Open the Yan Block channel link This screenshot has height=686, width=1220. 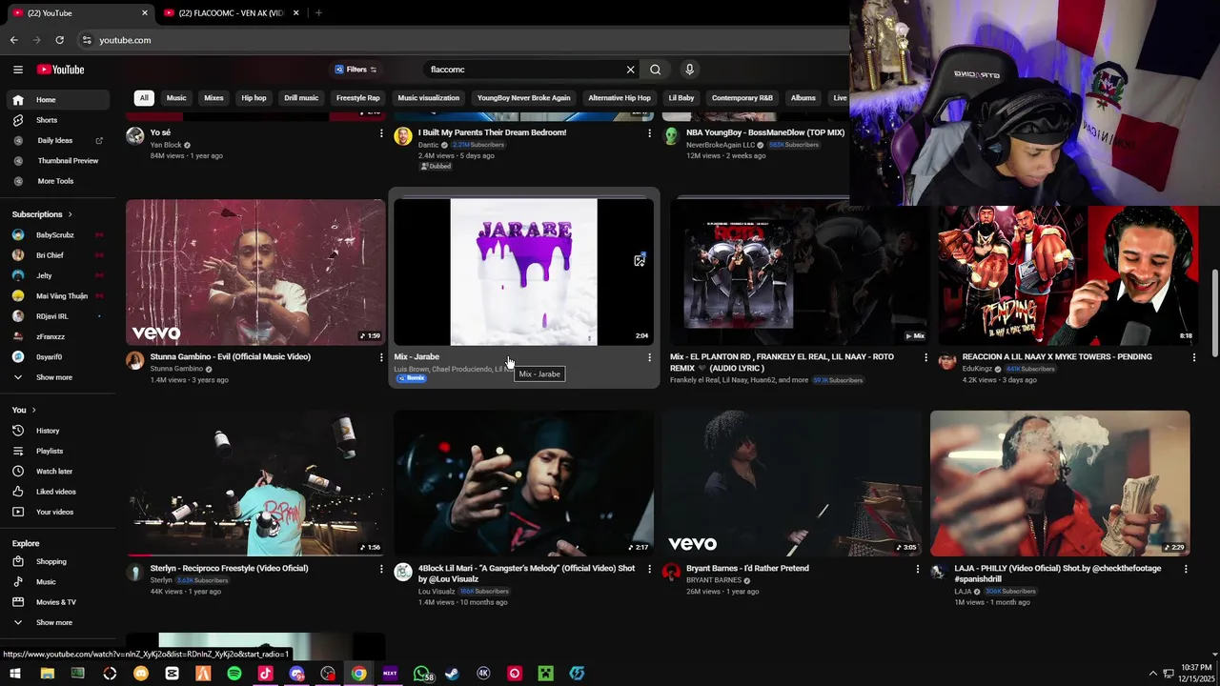coord(166,145)
